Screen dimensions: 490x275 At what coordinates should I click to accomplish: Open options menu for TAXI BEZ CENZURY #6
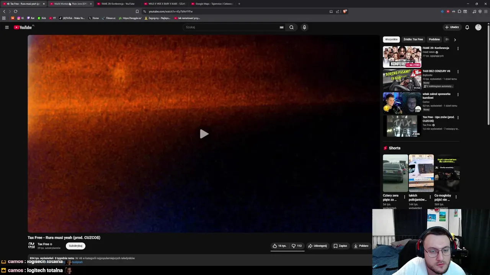(458, 71)
